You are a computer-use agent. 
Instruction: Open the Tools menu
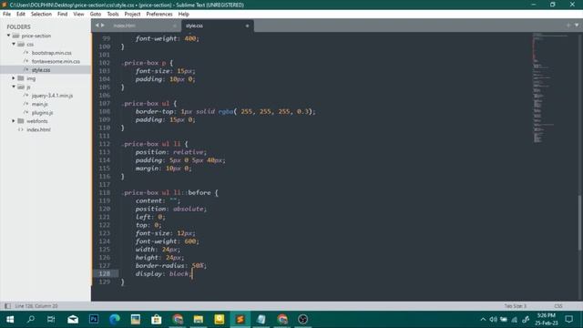pos(113,15)
